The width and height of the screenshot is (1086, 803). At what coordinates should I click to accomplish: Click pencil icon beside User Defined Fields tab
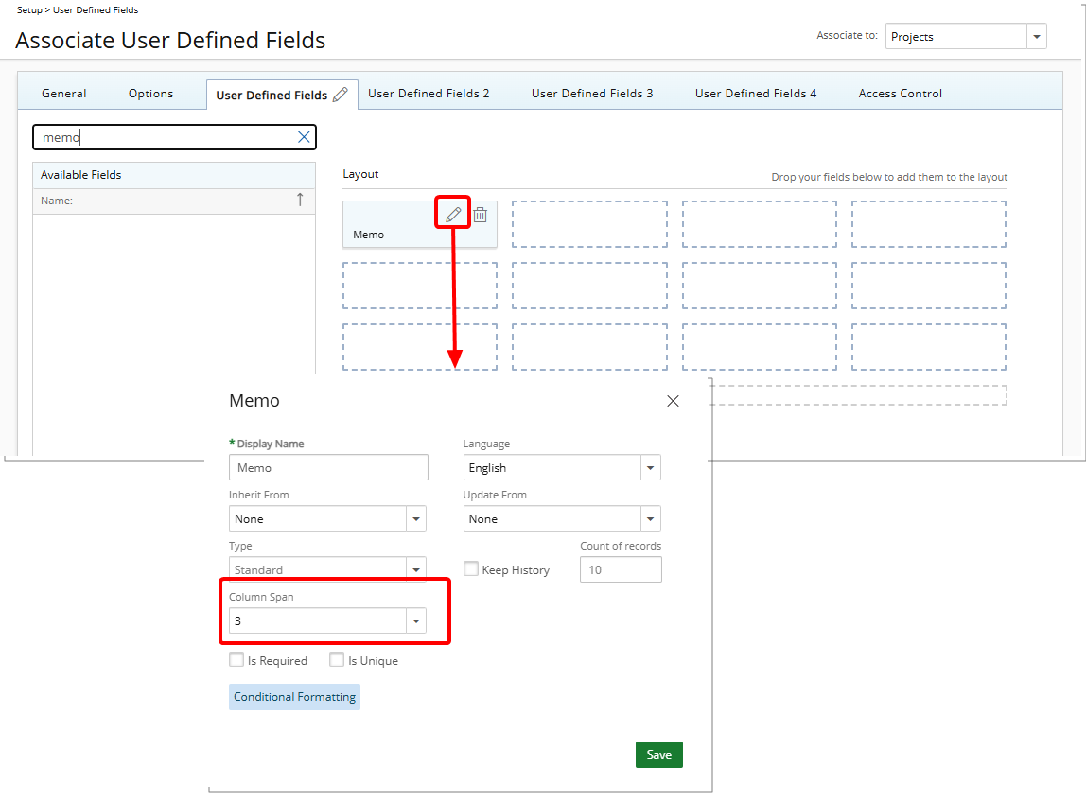(x=341, y=95)
